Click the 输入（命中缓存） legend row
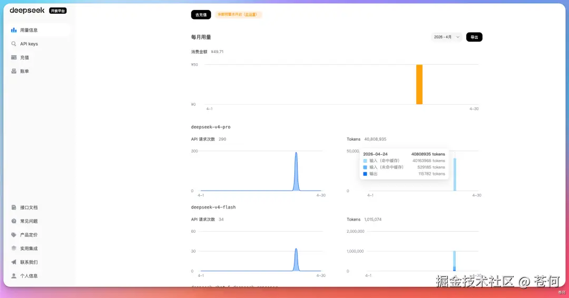 tap(404, 161)
